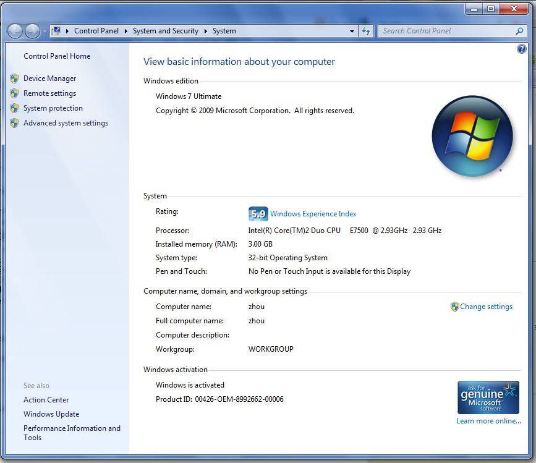Select Control Panel in the breadcrumb
The width and height of the screenshot is (536, 463).
96,31
